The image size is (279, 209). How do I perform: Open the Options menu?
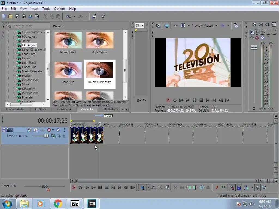[60, 9]
